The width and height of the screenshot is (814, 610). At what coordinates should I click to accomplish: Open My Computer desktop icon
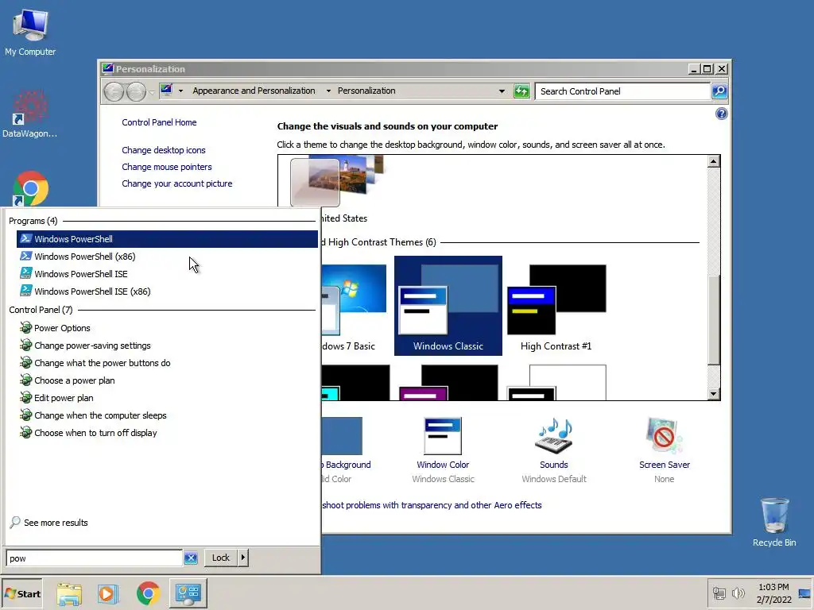30,33
